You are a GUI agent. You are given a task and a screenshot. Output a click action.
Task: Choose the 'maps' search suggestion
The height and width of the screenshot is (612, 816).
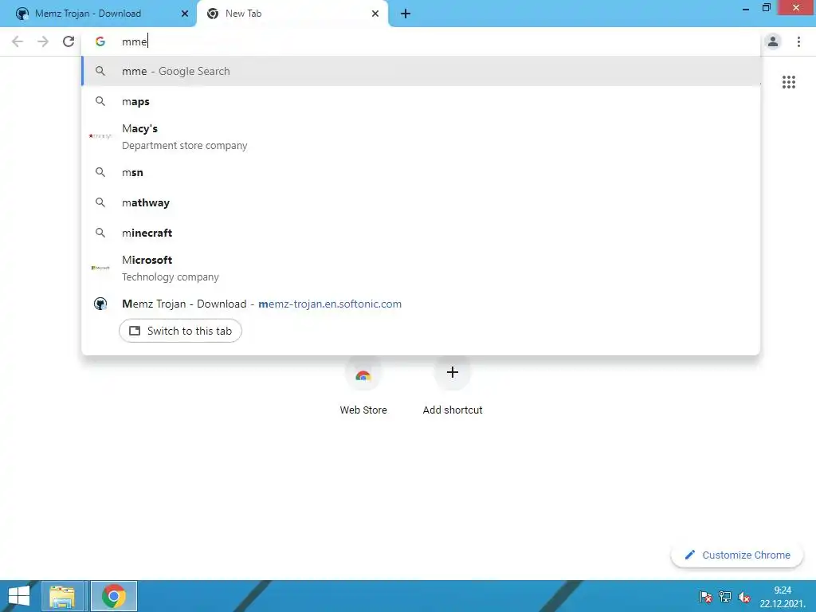(421, 101)
